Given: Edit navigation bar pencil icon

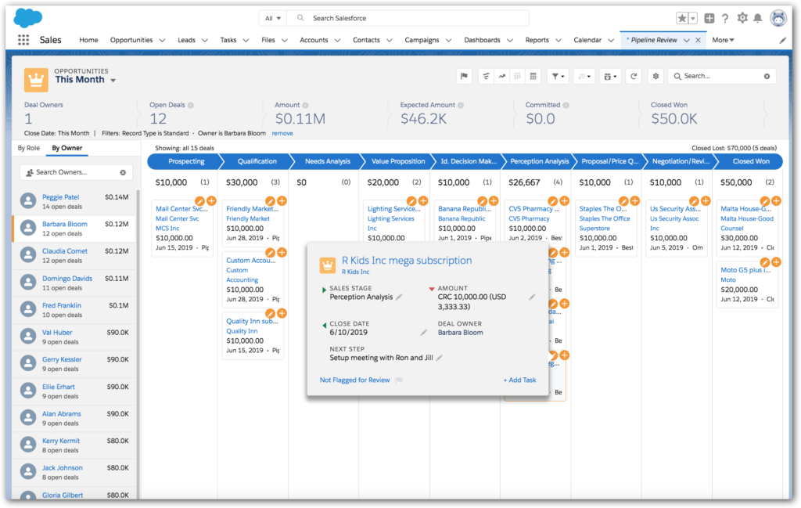Looking at the screenshot, I should coord(782,41).
